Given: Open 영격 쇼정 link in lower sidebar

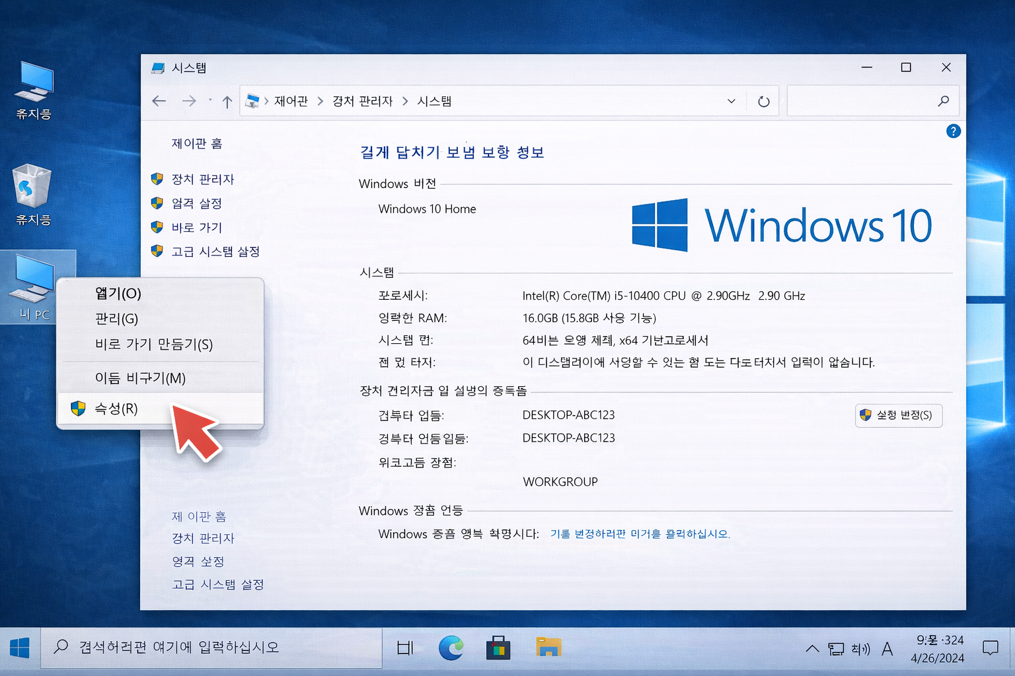Looking at the screenshot, I should (x=198, y=561).
